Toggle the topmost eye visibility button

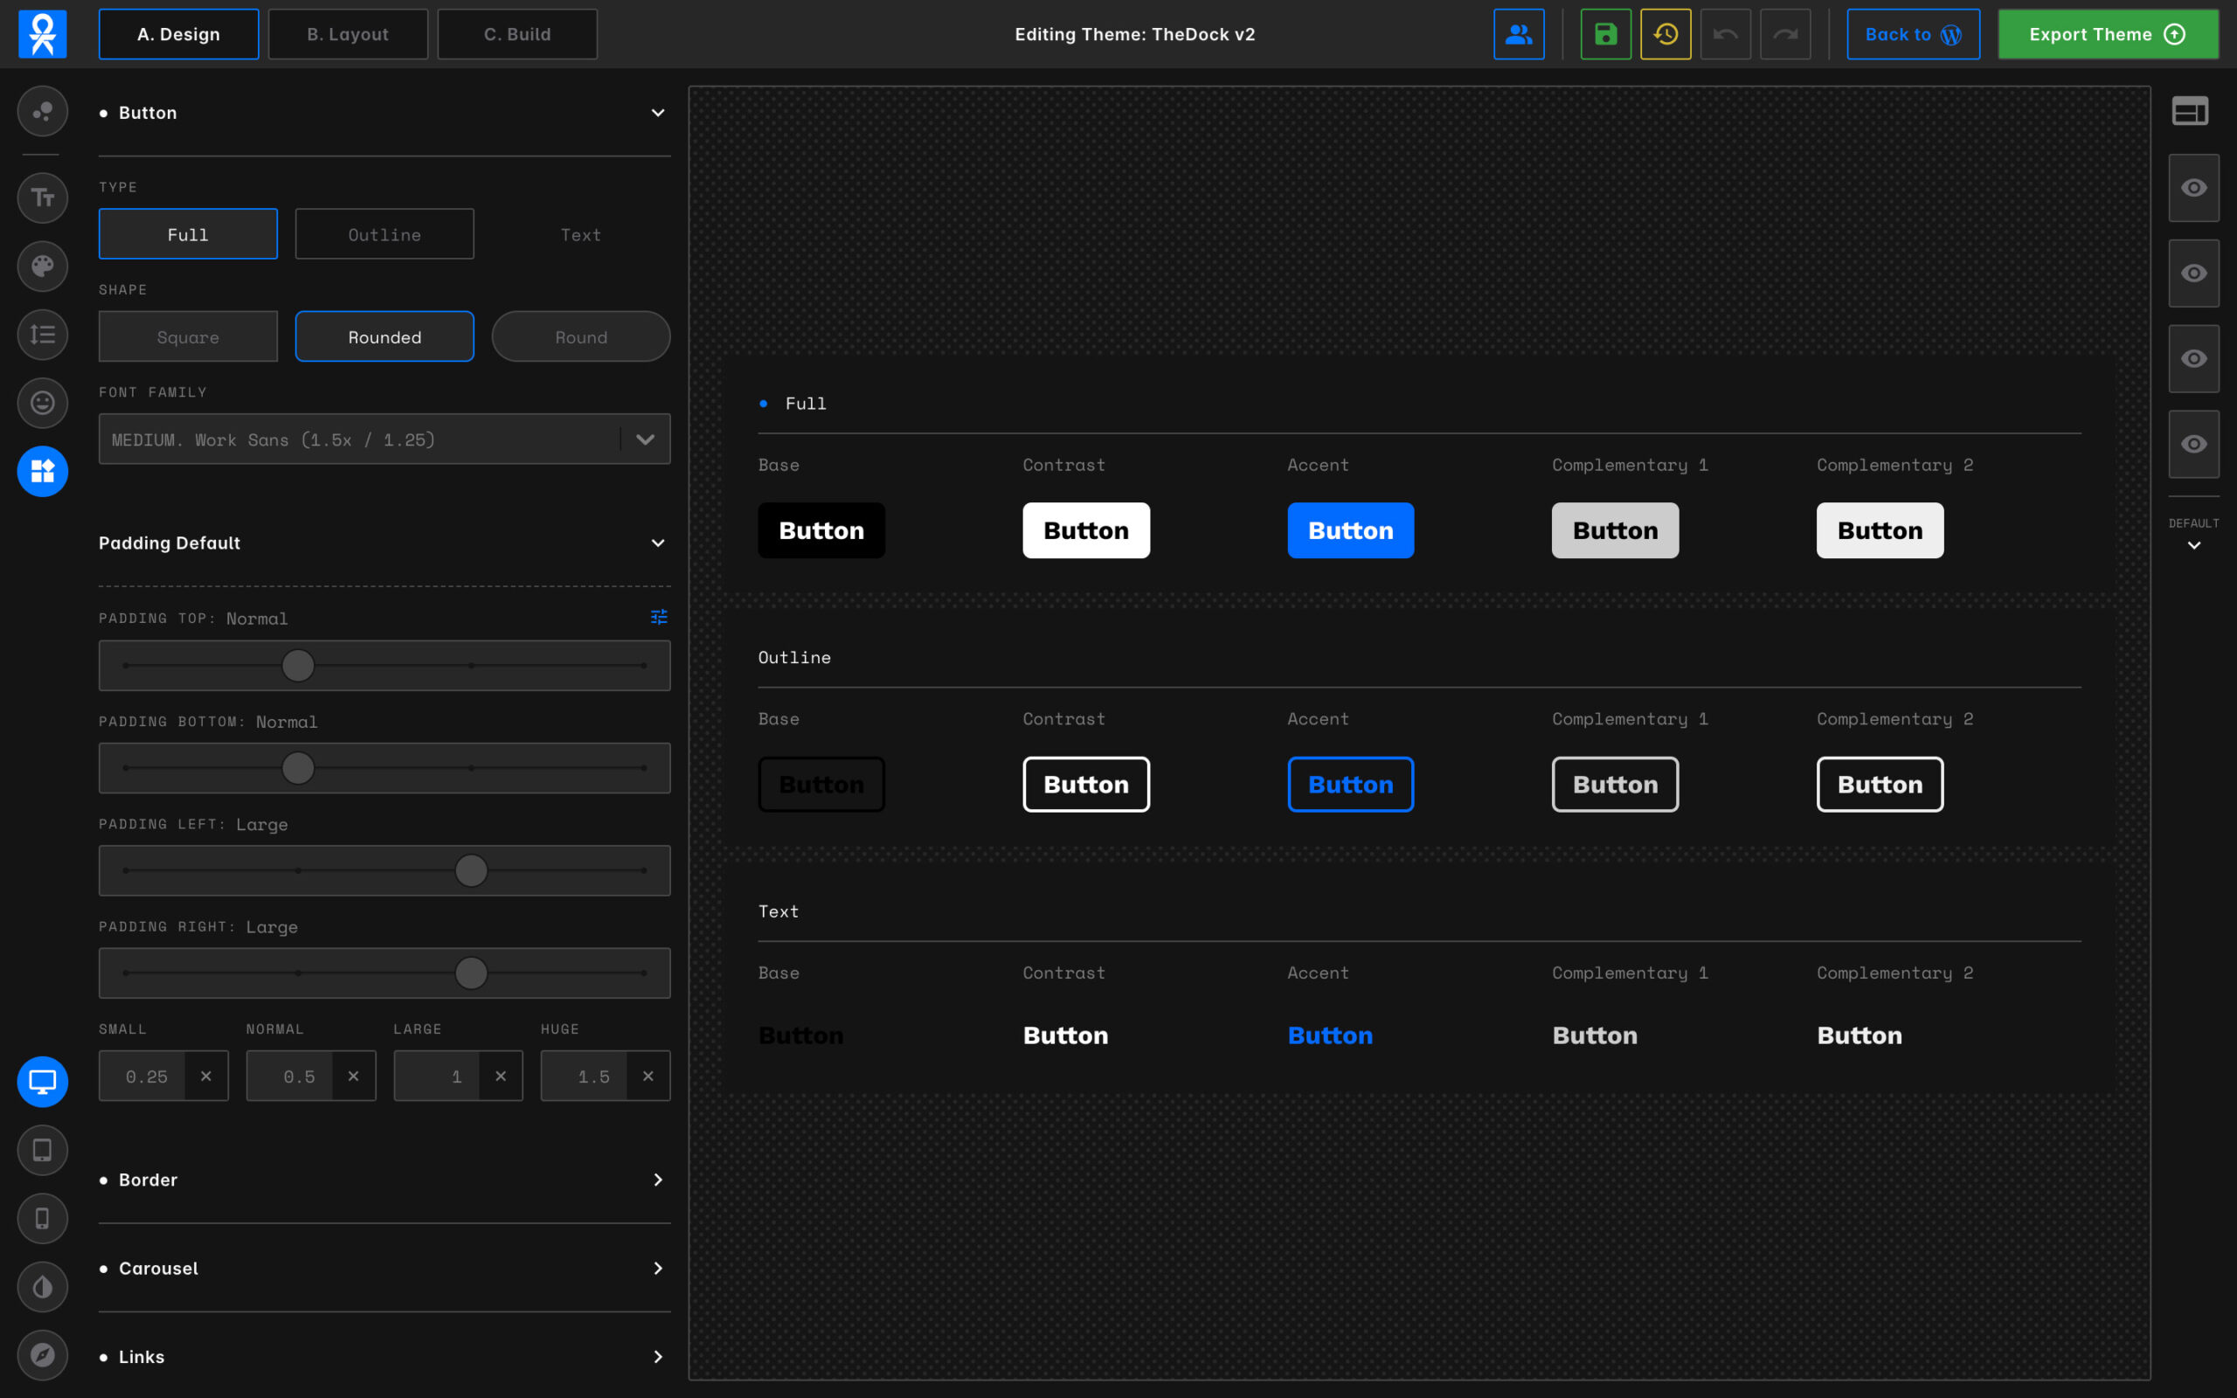click(2193, 188)
